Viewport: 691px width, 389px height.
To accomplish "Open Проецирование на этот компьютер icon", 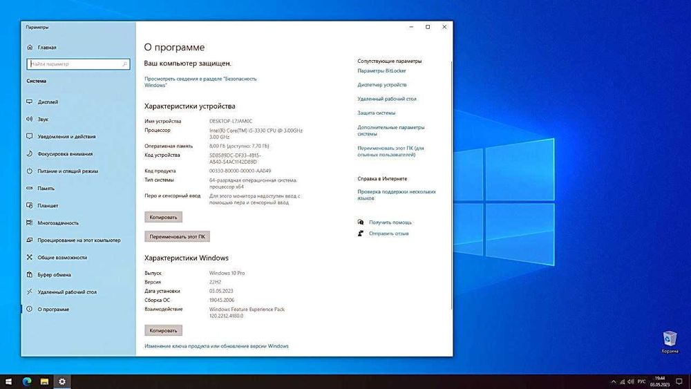I will pyautogui.click(x=30, y=240).
